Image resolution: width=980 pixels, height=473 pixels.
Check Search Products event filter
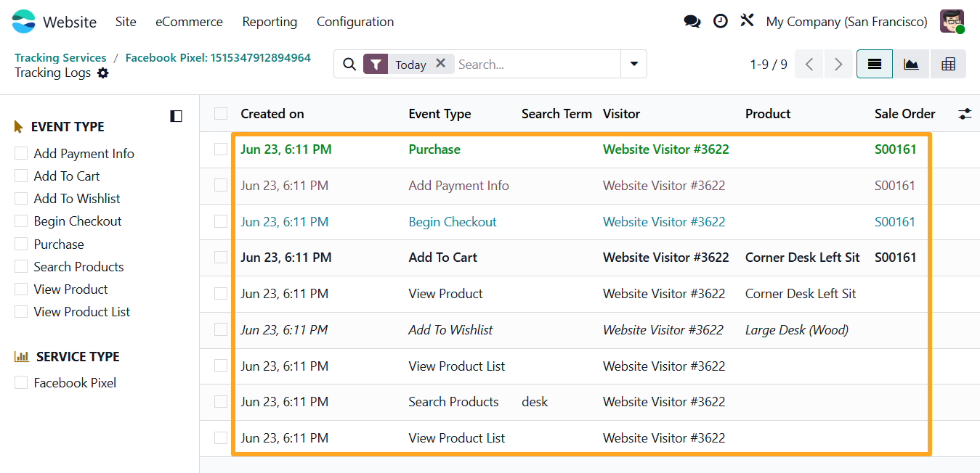(x=21, y=267)
